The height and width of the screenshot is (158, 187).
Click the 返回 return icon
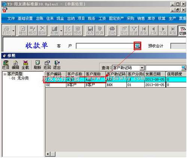click(x=47, y=65)
